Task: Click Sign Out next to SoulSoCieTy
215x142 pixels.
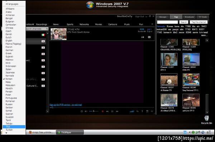Action: 140,16
